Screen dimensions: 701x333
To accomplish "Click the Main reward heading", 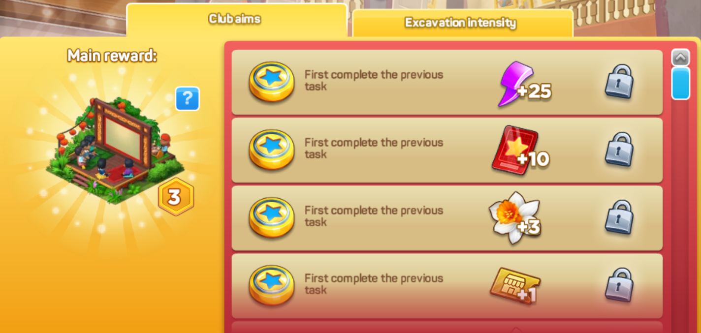I will click(112, 56).
